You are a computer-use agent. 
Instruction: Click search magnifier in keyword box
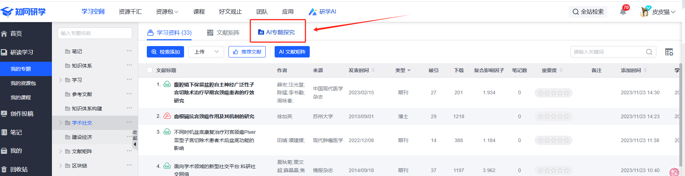tap(649, 52)
